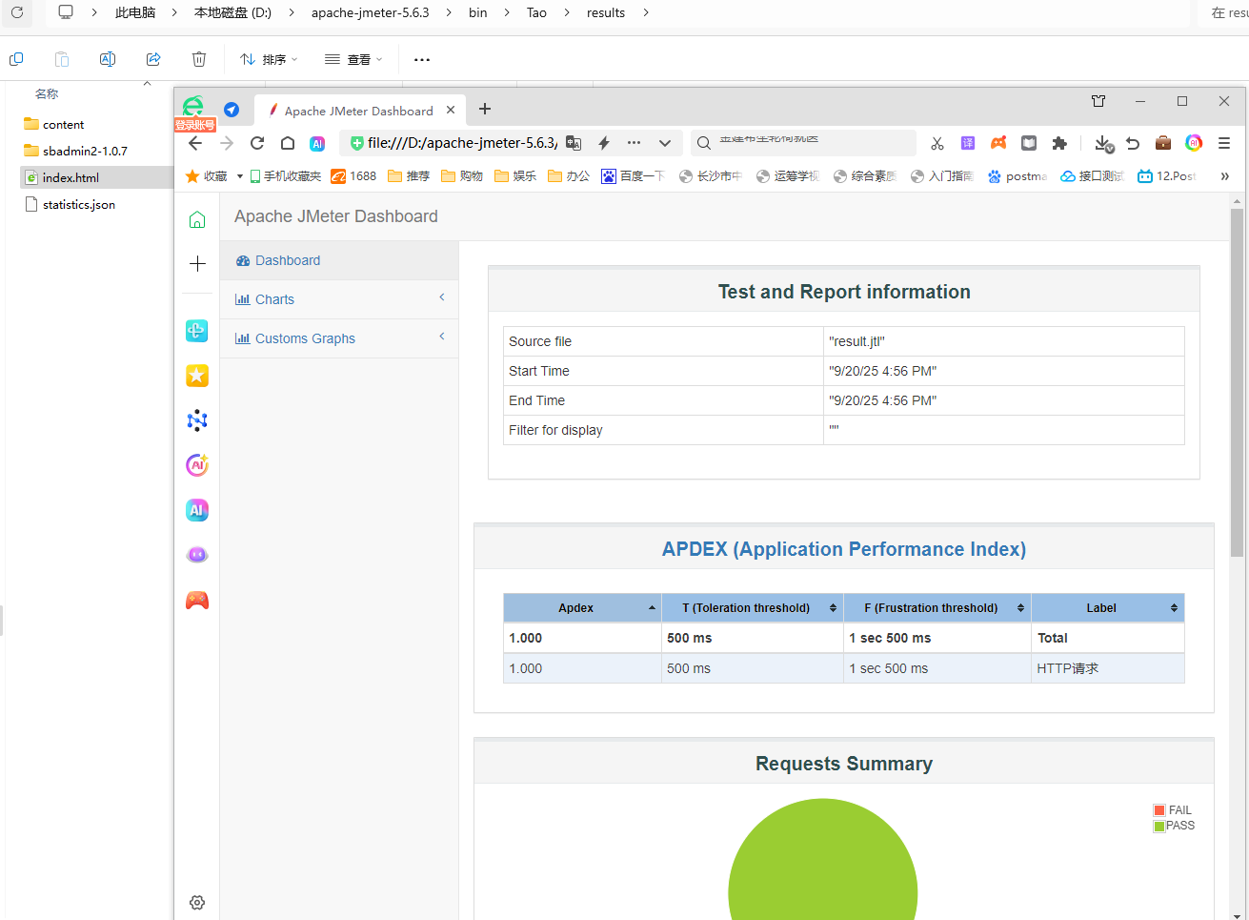Image resolution: width=1249 pixels, height=920 pixels.
Task: Reload the browser page
Action: click(257, 143)
